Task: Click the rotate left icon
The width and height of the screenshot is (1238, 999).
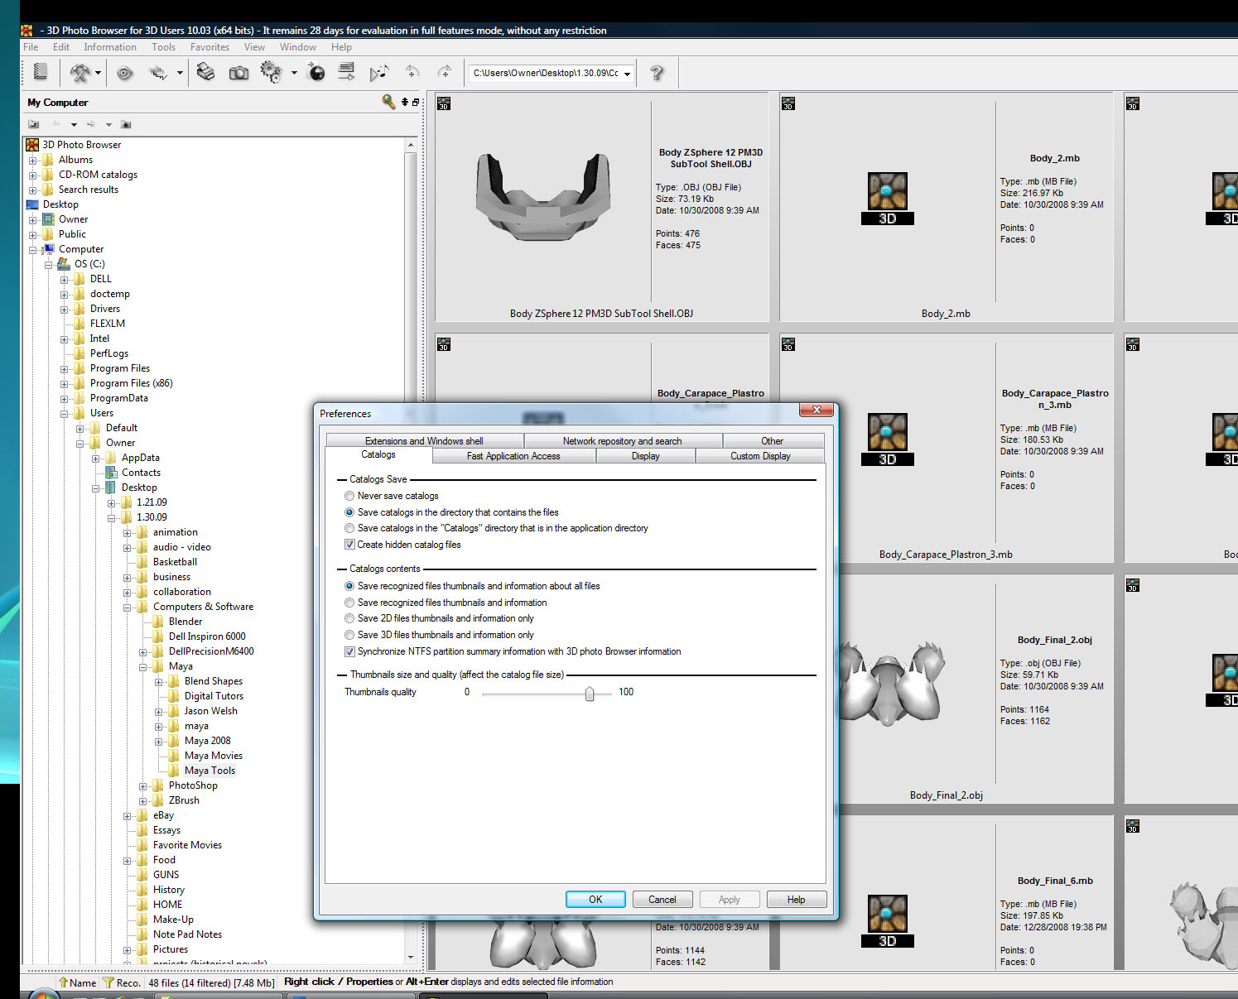Action: [412, 72]
